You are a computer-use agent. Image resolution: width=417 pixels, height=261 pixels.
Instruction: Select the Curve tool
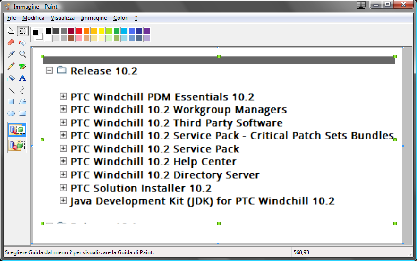(x=23, y=90)
